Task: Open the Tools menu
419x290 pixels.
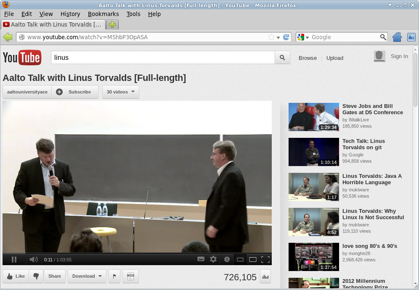Action: click(133, 14)
